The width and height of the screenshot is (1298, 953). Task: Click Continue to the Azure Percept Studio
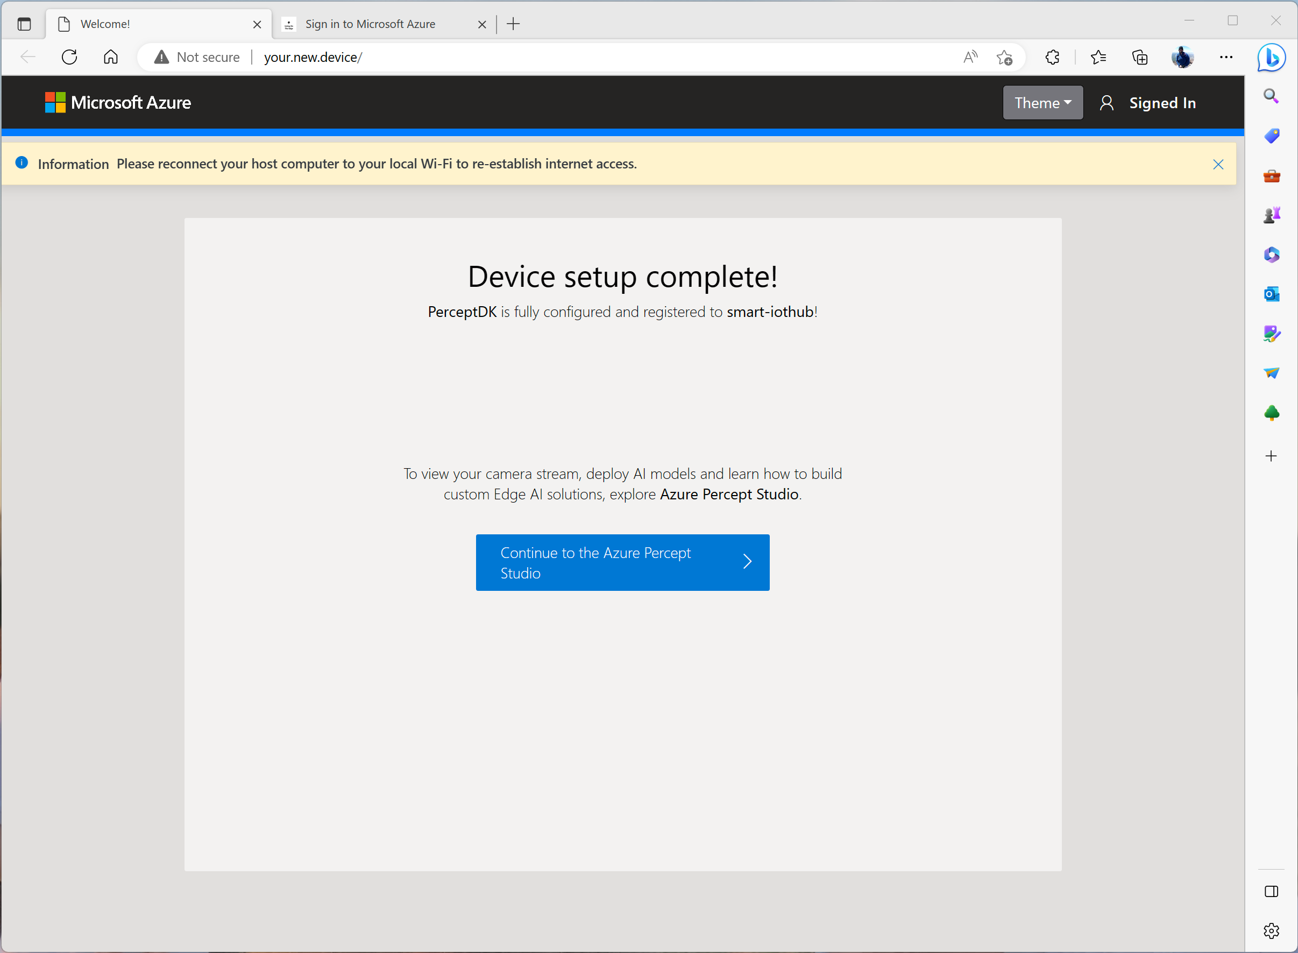point(622,562)
